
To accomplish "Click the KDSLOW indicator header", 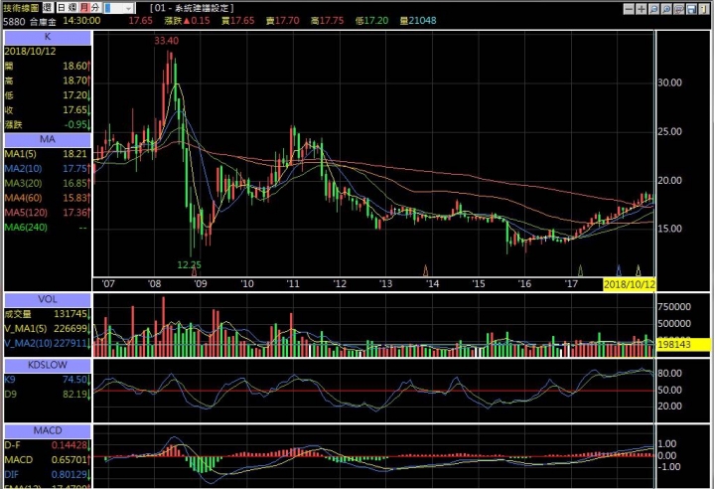I will (x=48, y=366).
